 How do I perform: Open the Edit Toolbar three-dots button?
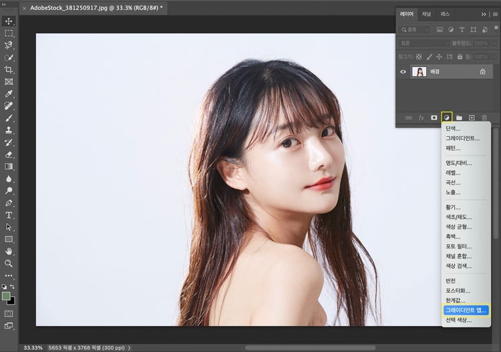(9, 275)
